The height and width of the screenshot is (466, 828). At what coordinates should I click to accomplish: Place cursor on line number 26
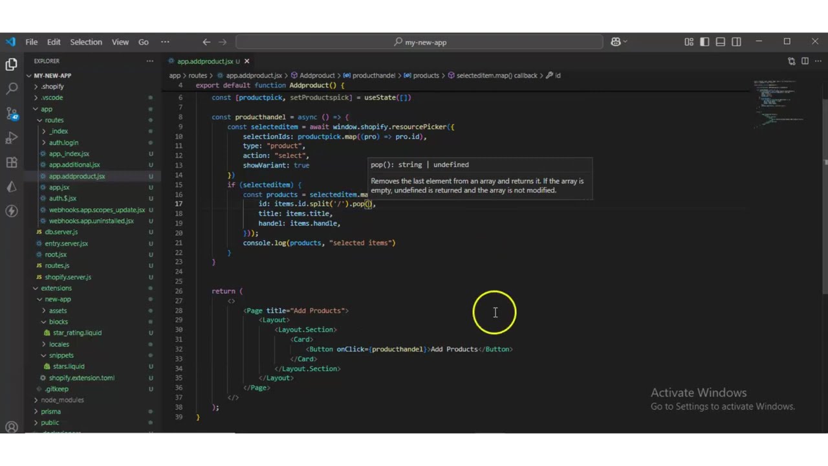(179, 291)
